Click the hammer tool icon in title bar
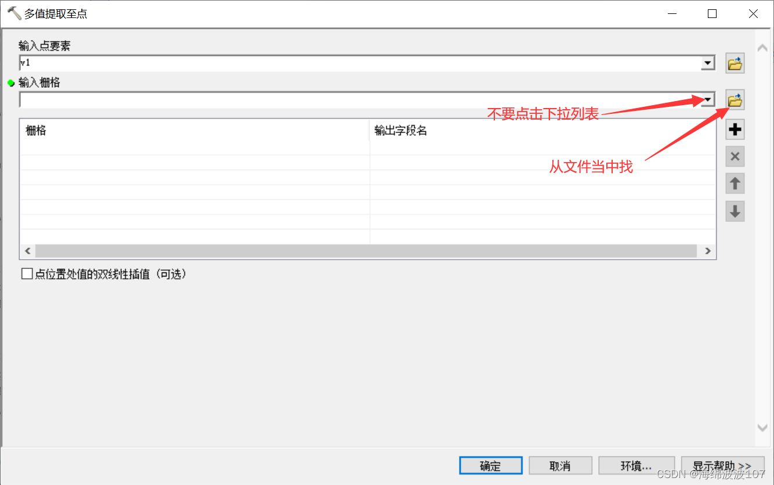 click(x=14, y=13)
